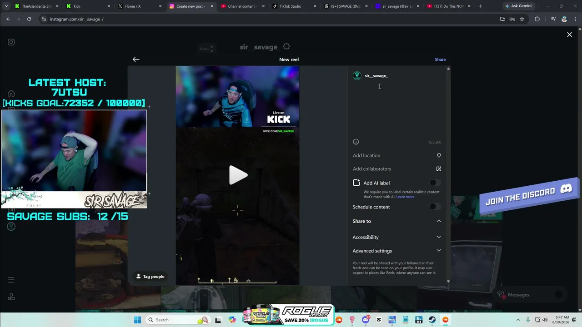The image size is (582, 327).
Task: Click the install app icon in address bar
Action: point(502,19)
